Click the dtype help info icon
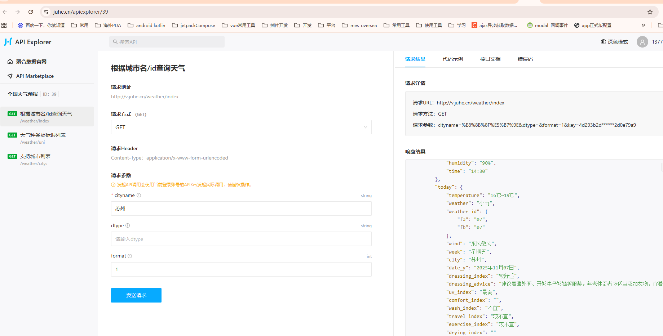The image size is (663, 336). 128,225
